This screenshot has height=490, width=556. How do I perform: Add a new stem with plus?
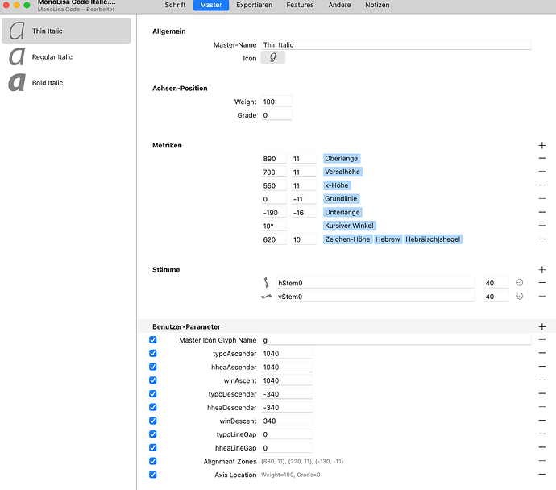point(541,270)
